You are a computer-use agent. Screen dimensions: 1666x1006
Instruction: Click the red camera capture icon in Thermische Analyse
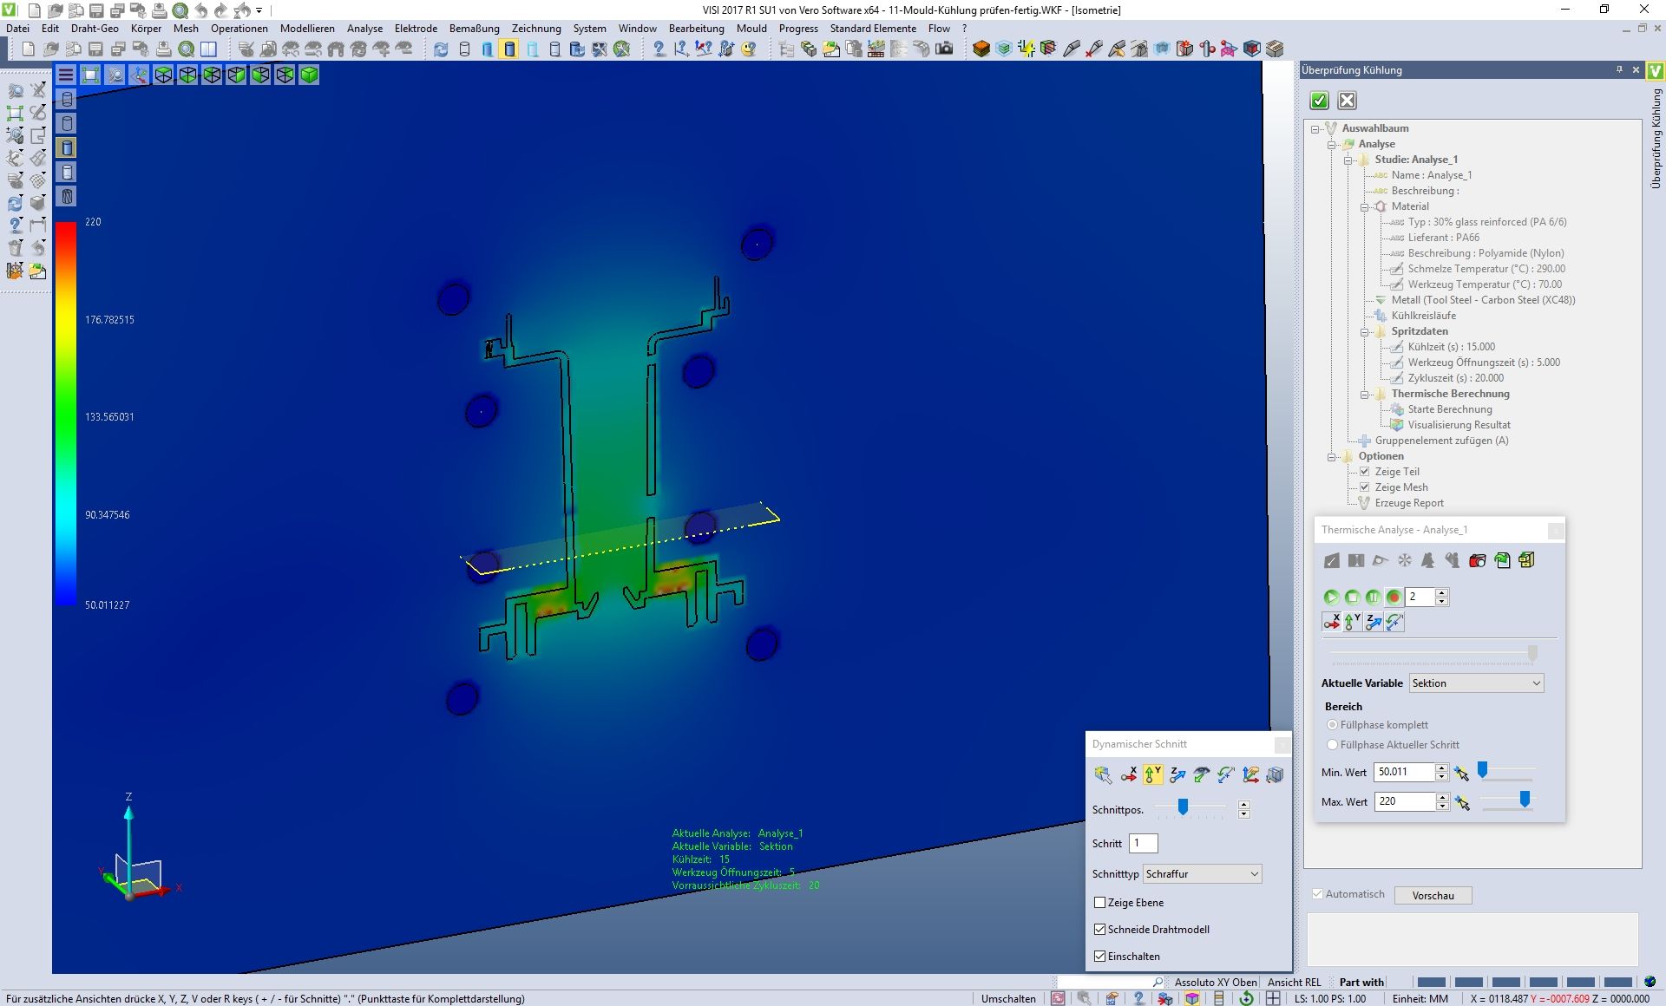(x=1478, y=561)
